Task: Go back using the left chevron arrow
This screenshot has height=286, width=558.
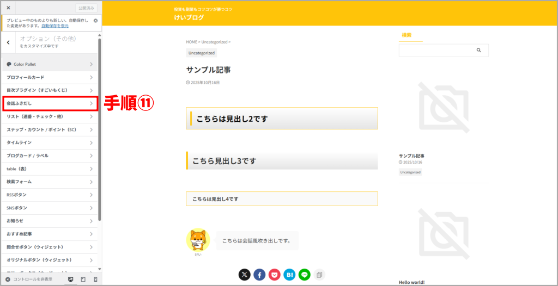Action: 8,42
